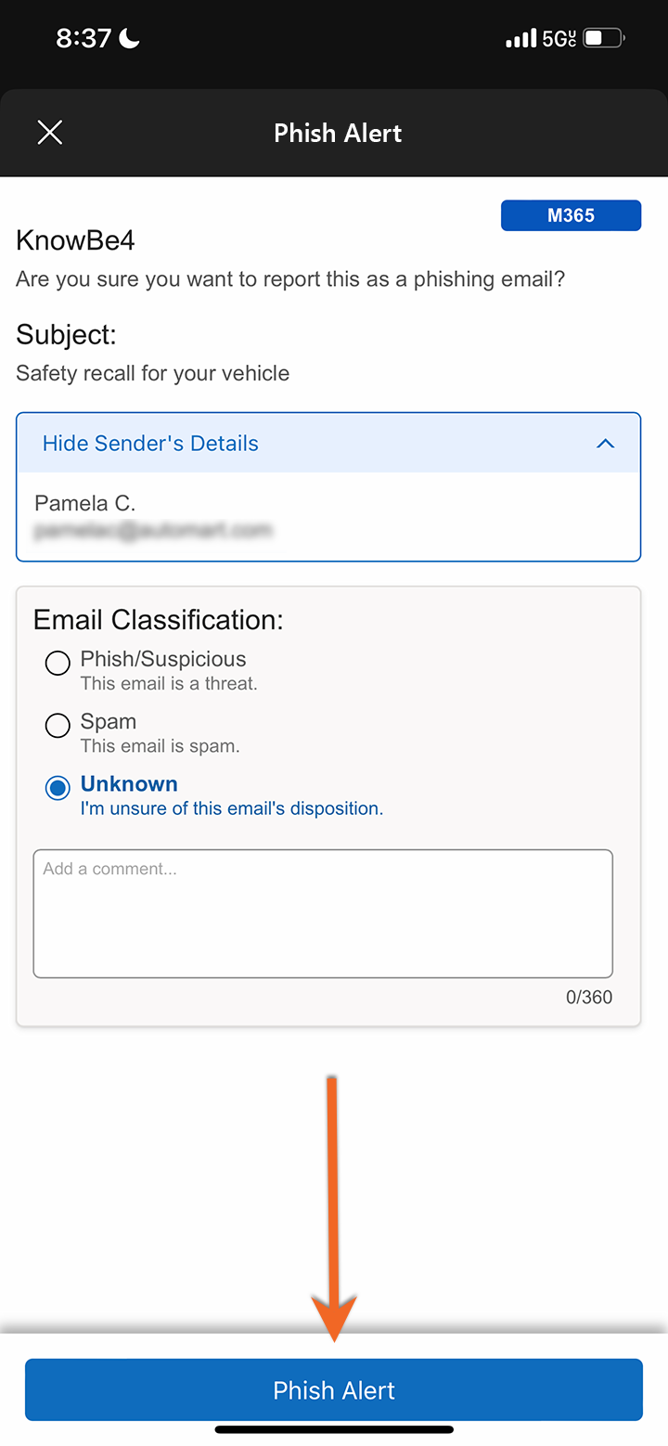Tap the blue M365 badge

[571, 215]
